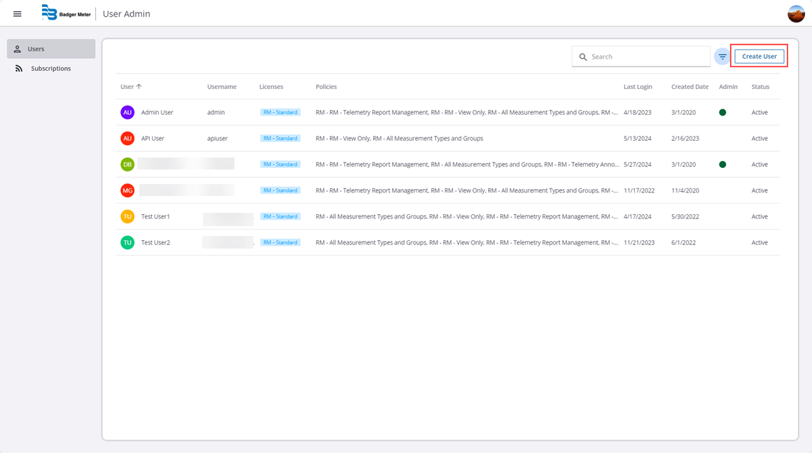Click the filter list icon
The height and width of the screenshot is (453, 812).
click(722, 57)
